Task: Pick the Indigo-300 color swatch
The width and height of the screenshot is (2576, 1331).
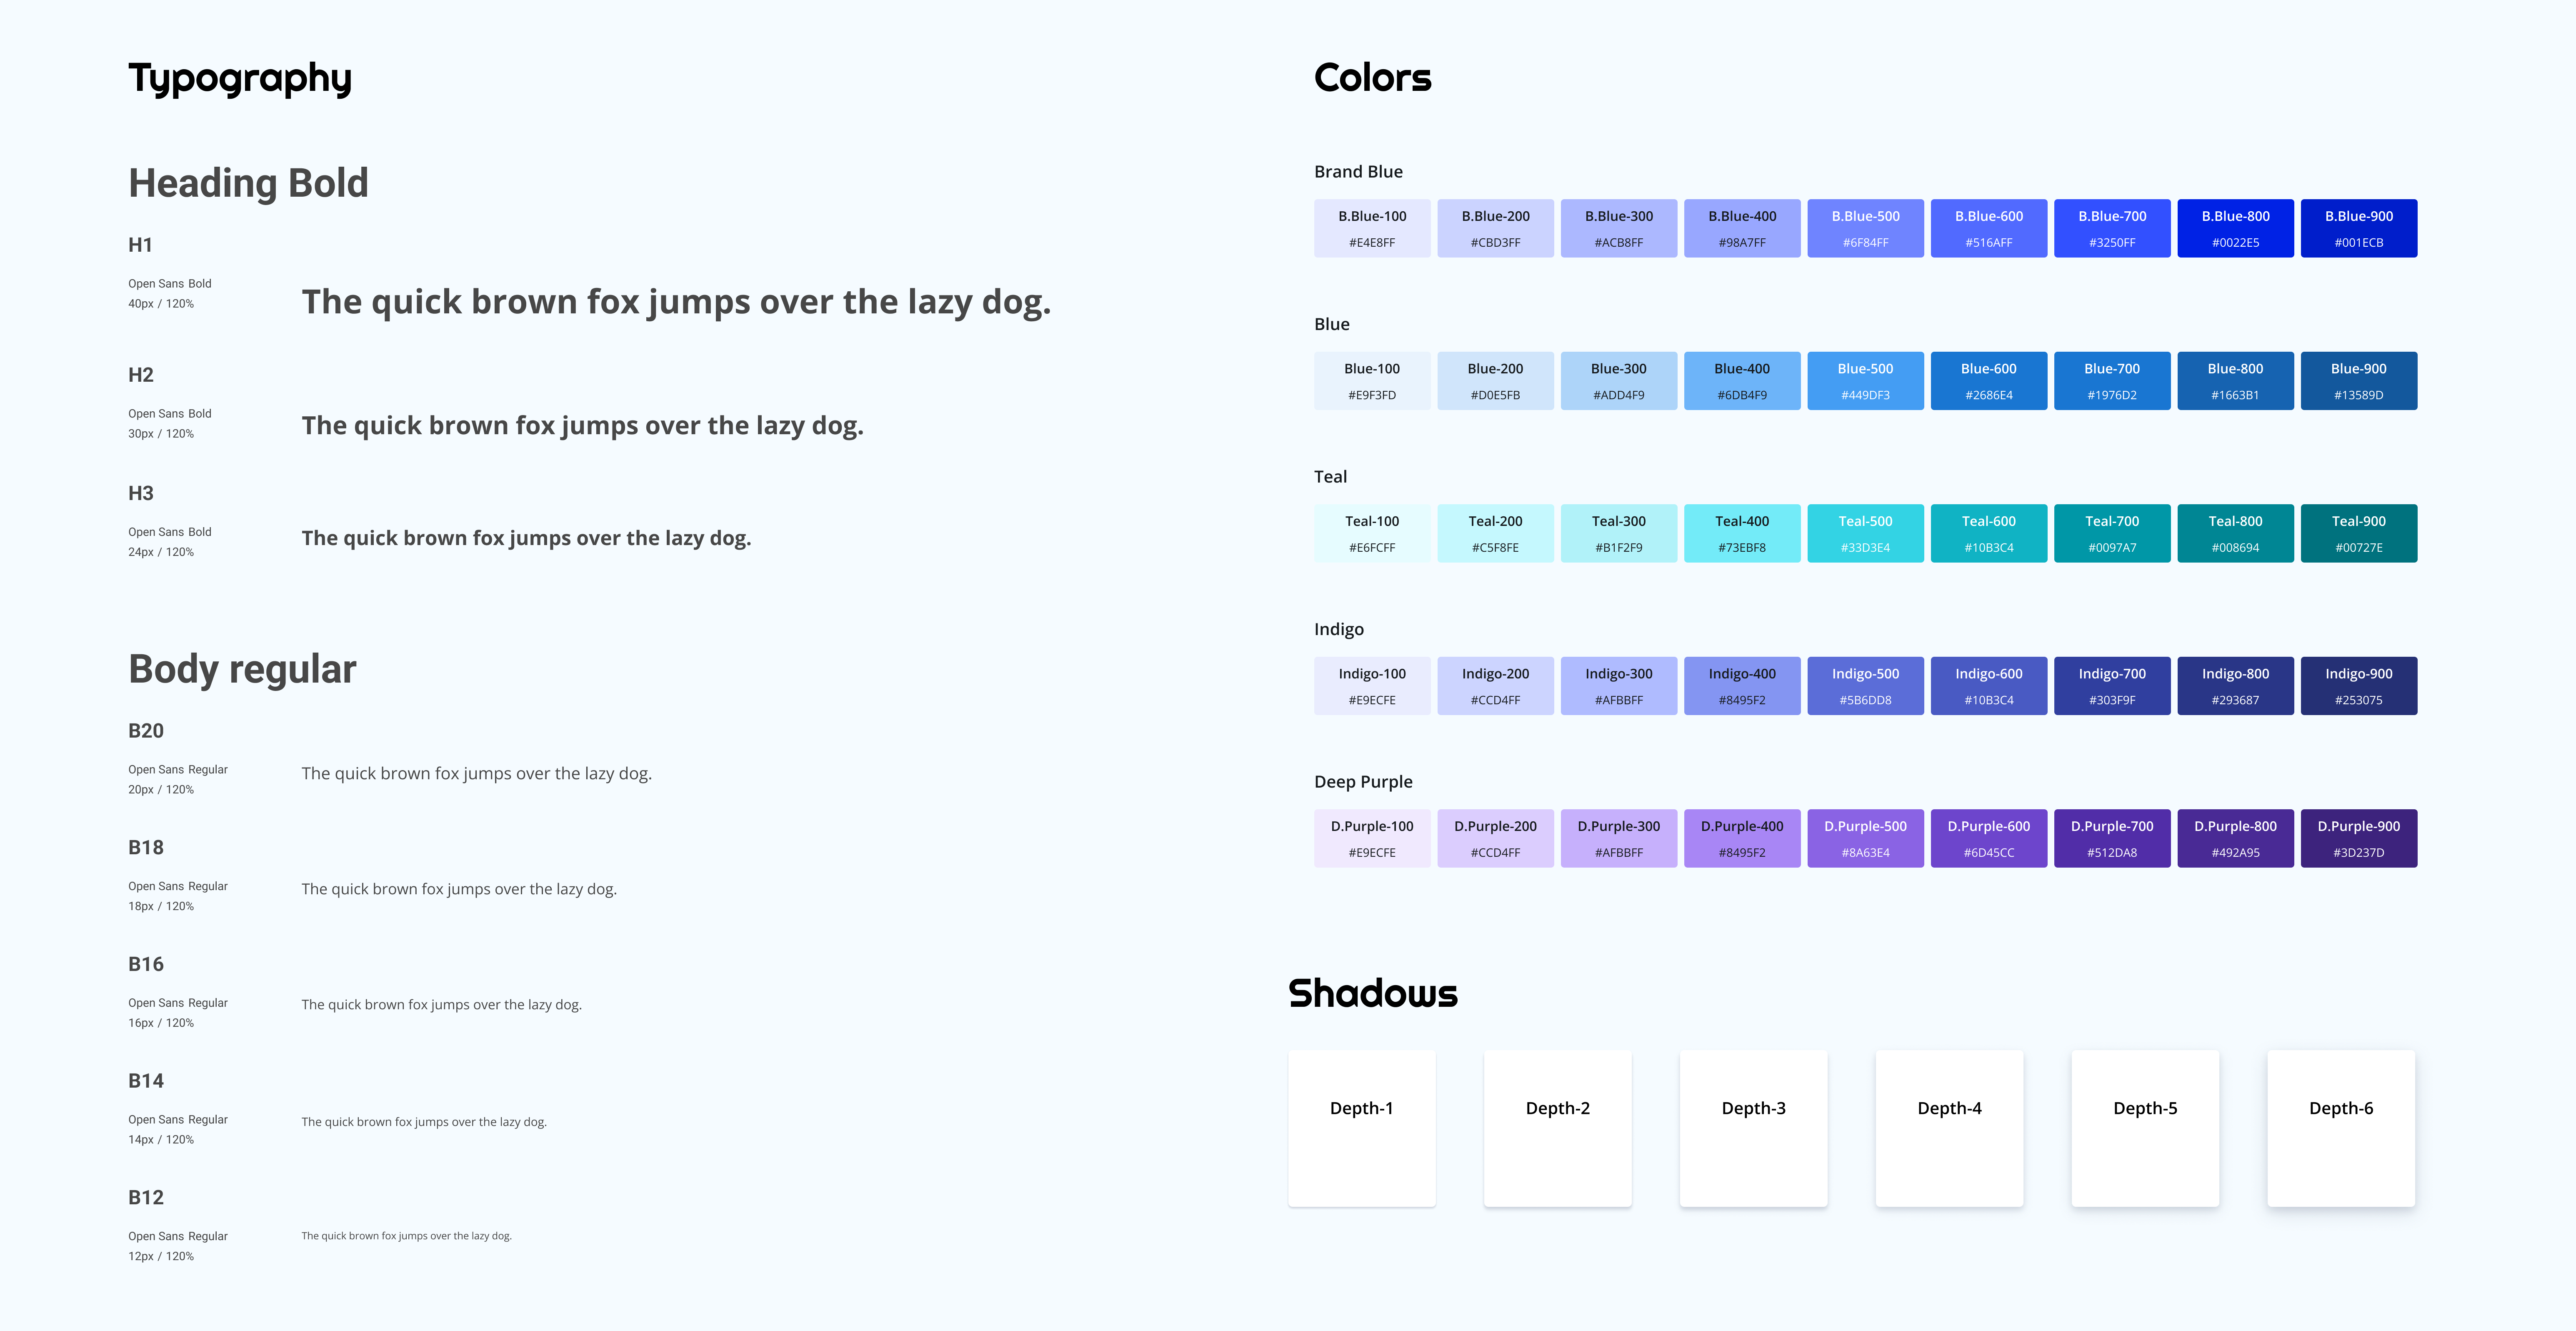Action: (x=1618, y=686)
